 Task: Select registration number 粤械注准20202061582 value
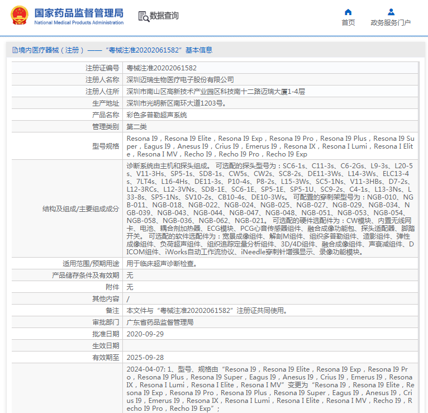coord(161,68)
